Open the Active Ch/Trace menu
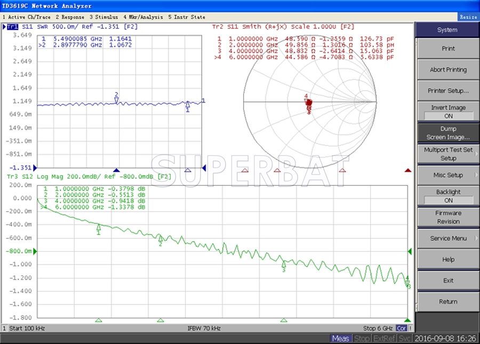Viewport: 480px width, 344px height. coord(27,17)
